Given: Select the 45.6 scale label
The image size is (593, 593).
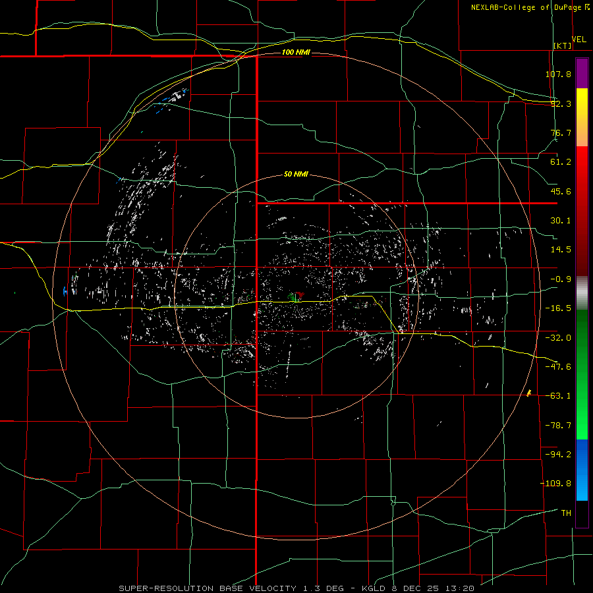Looking at the screenshot, I should 561,191.
